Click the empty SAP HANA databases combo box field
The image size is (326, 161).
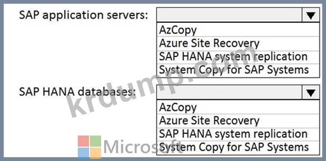coord(229,92)
